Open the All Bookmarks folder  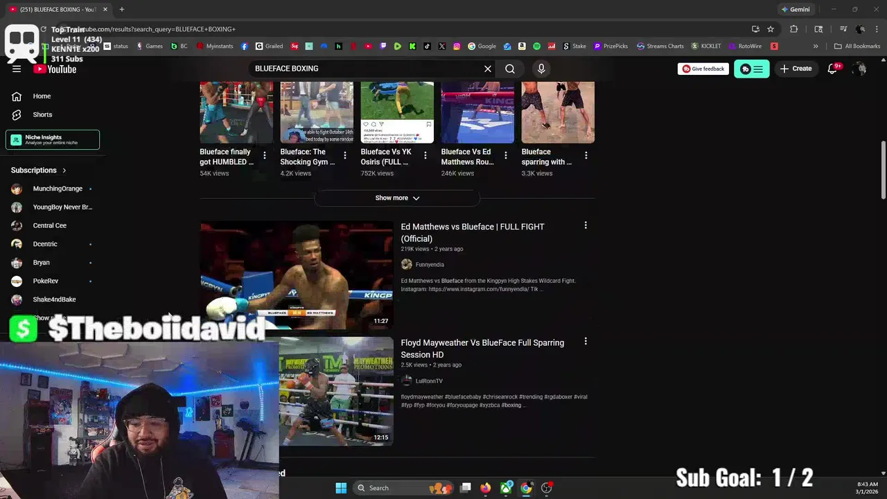click(x=857, y=46)
